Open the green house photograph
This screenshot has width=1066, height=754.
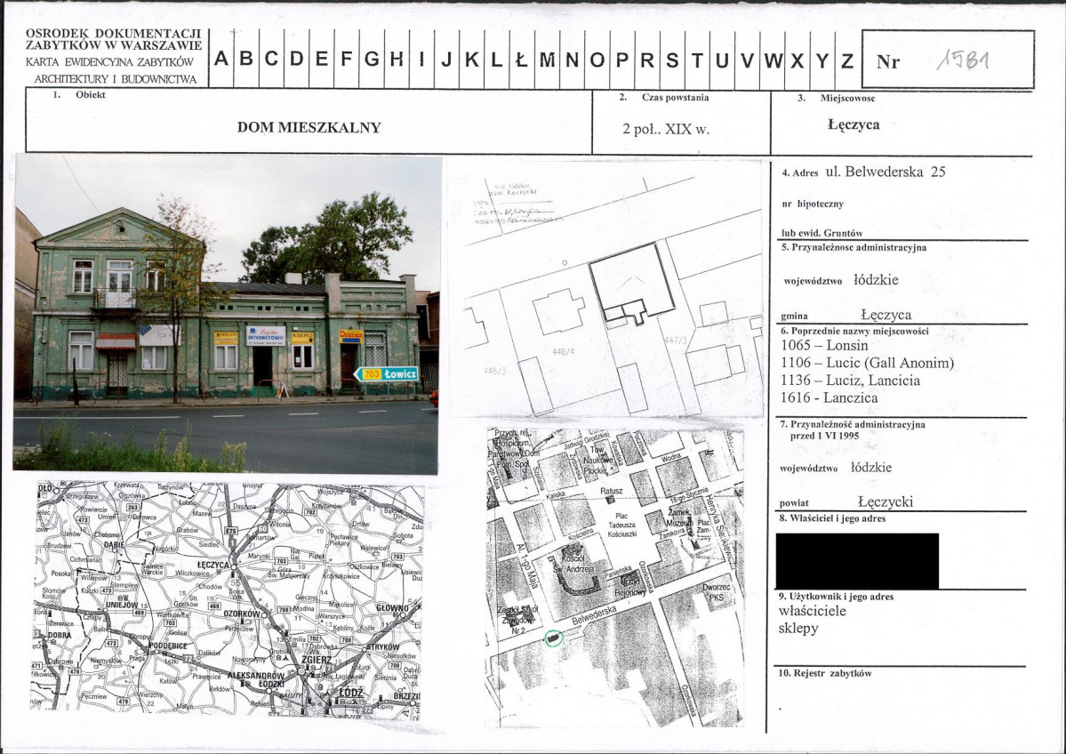point(227,314)
